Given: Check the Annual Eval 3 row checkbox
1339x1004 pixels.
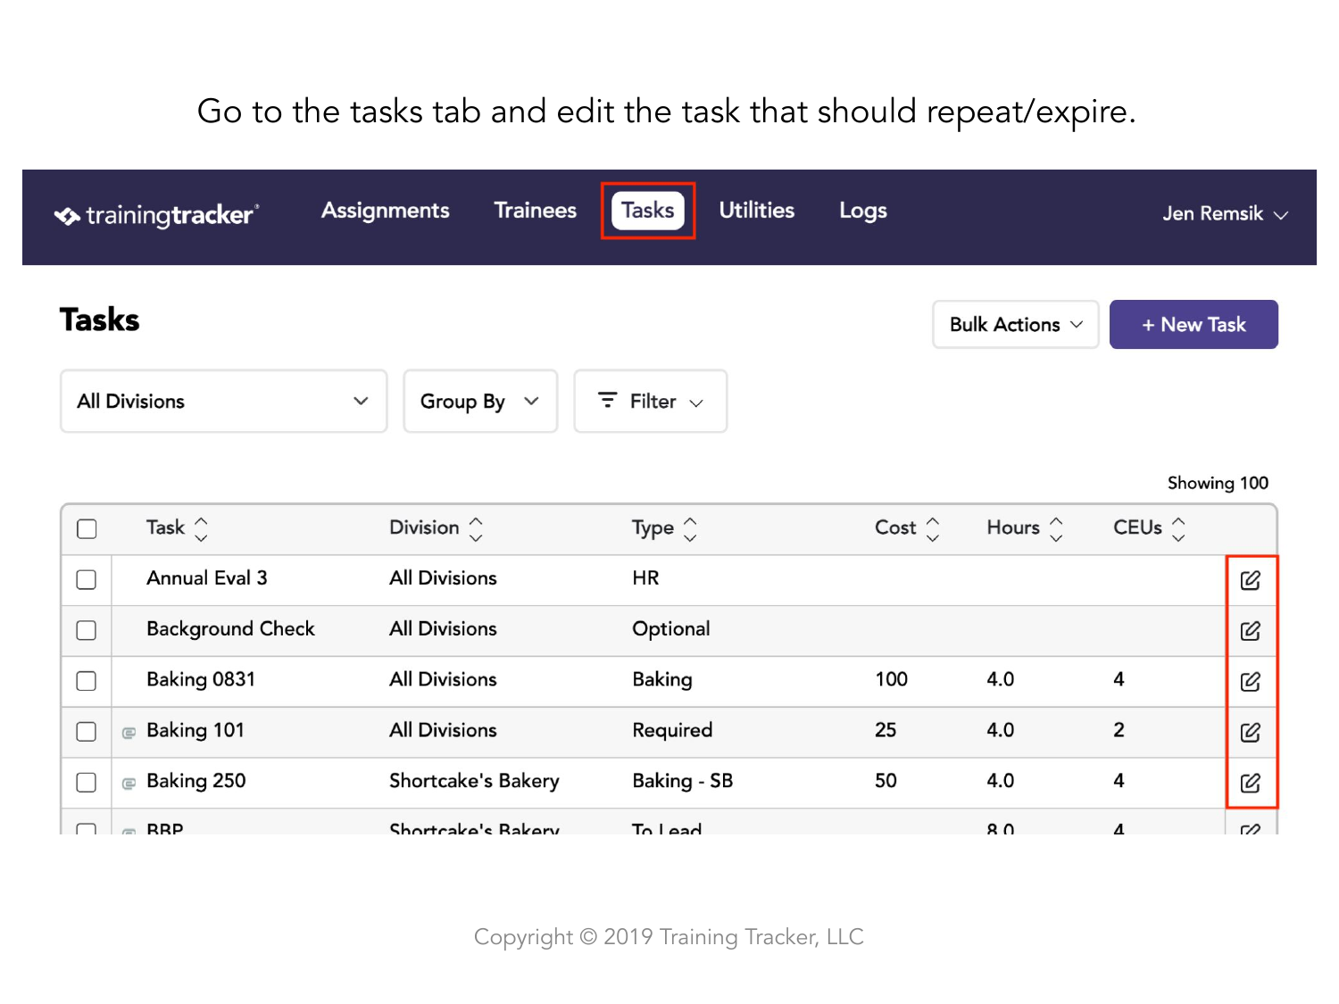Looking at the screenshot, I should pos(87,580).
